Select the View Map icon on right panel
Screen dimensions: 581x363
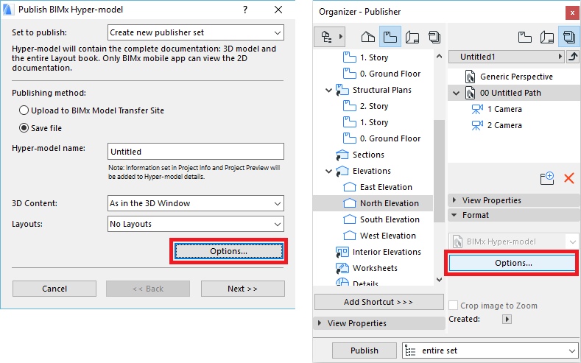tap(525, 37)
